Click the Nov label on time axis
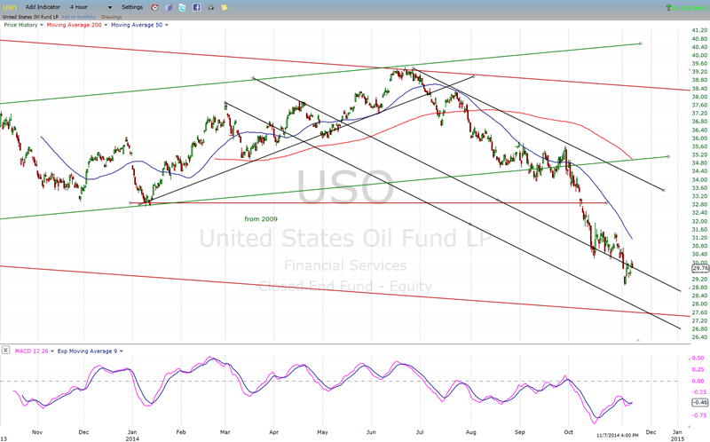The width and height of the screenshot is (710, 442). [x=37, y=432]
